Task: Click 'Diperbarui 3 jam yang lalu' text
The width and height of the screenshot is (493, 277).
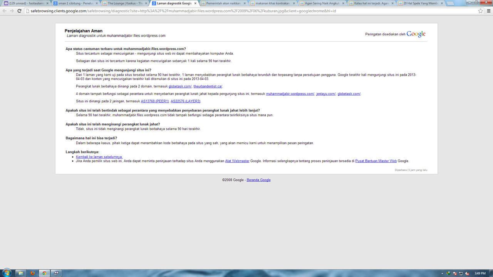Action: click(411, 170)
